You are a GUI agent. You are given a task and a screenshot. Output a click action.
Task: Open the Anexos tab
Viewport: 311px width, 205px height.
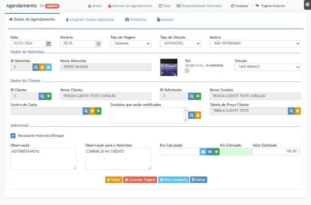pyautogui.click(x=164, y=19)
